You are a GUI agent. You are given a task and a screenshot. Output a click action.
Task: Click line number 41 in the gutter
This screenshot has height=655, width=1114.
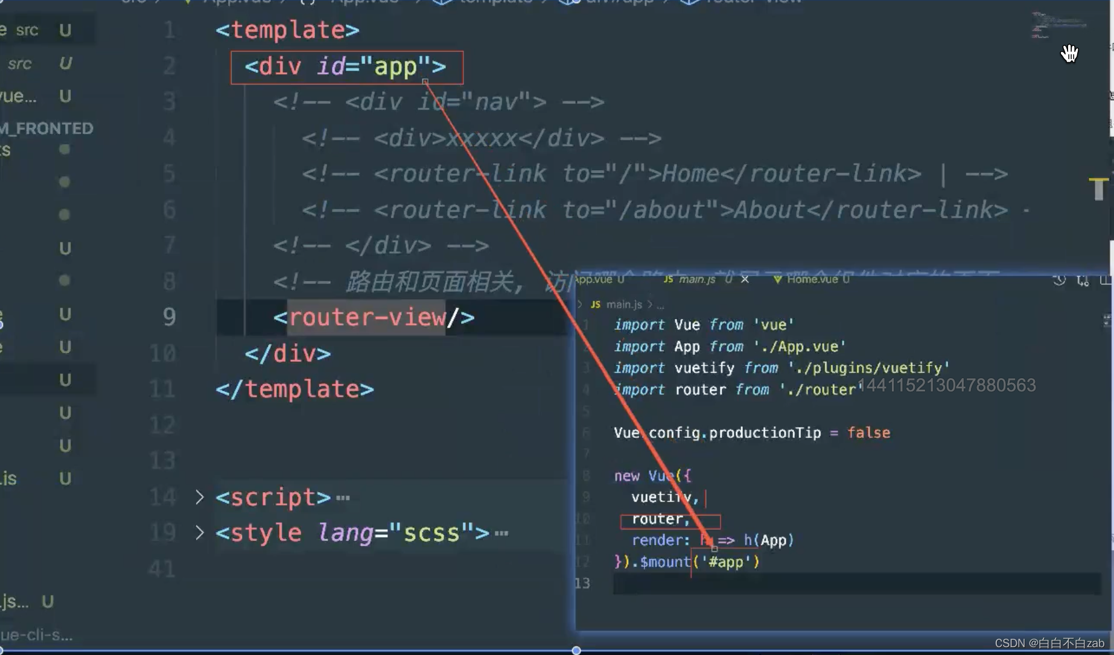pos(162,569)
